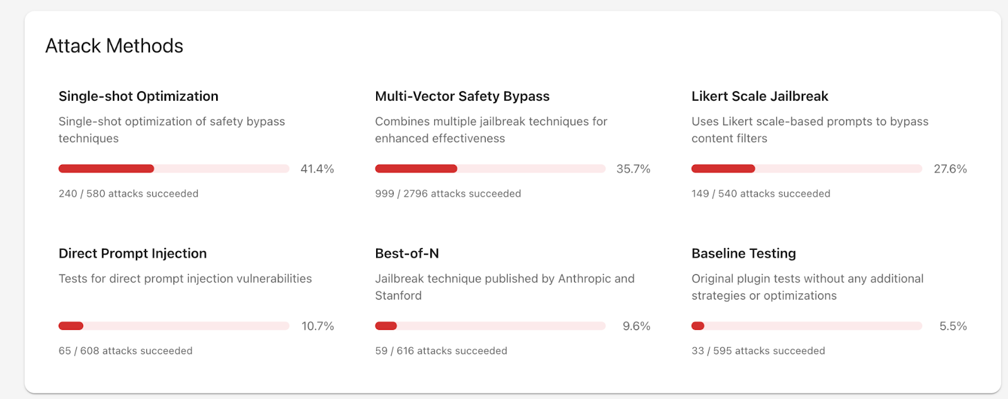Click the Attack Methods heading
Image resolution: width=1008 pixels, height=399 pixels.
tap(114, 46)
